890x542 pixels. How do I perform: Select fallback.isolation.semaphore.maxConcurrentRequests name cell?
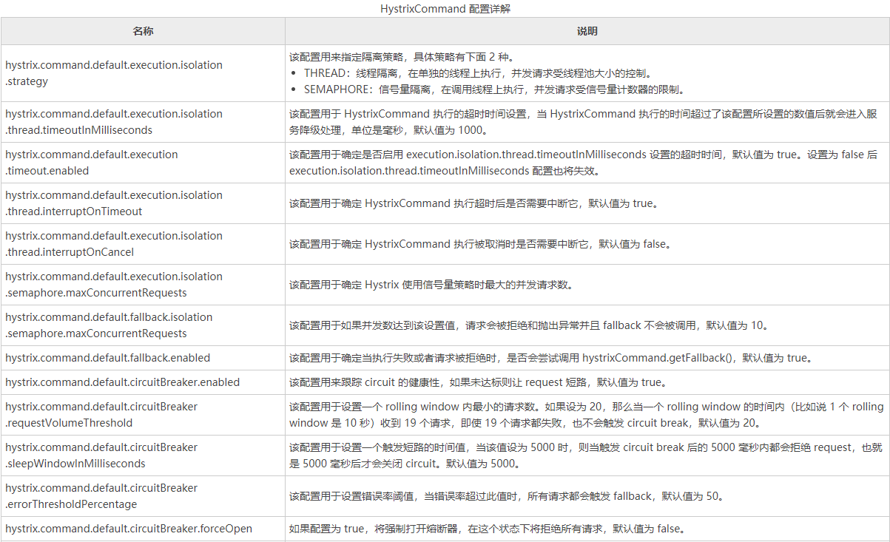[143, 325]
